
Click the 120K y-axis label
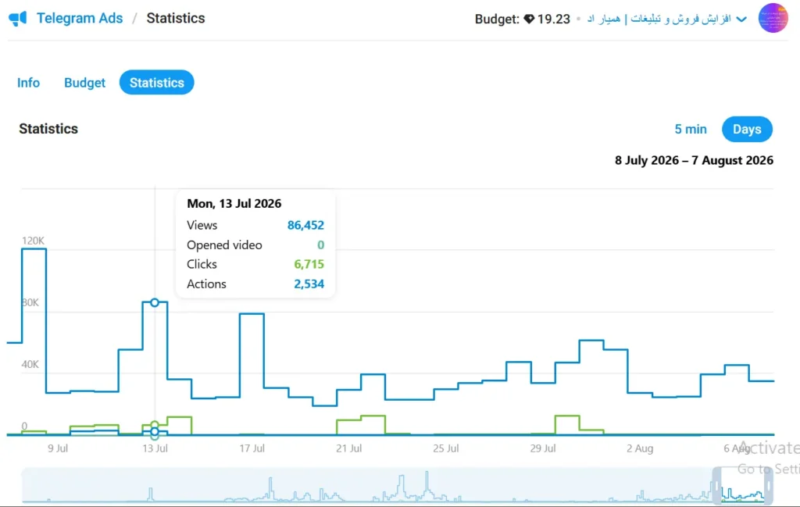click(x=33, y=241)
